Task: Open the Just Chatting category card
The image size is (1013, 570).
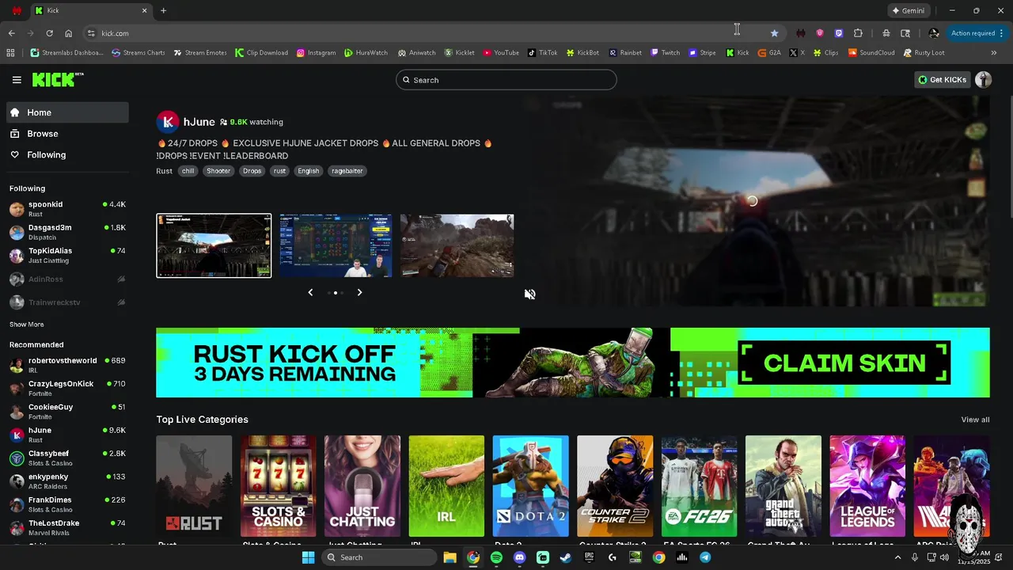Action: pos(362,486)
